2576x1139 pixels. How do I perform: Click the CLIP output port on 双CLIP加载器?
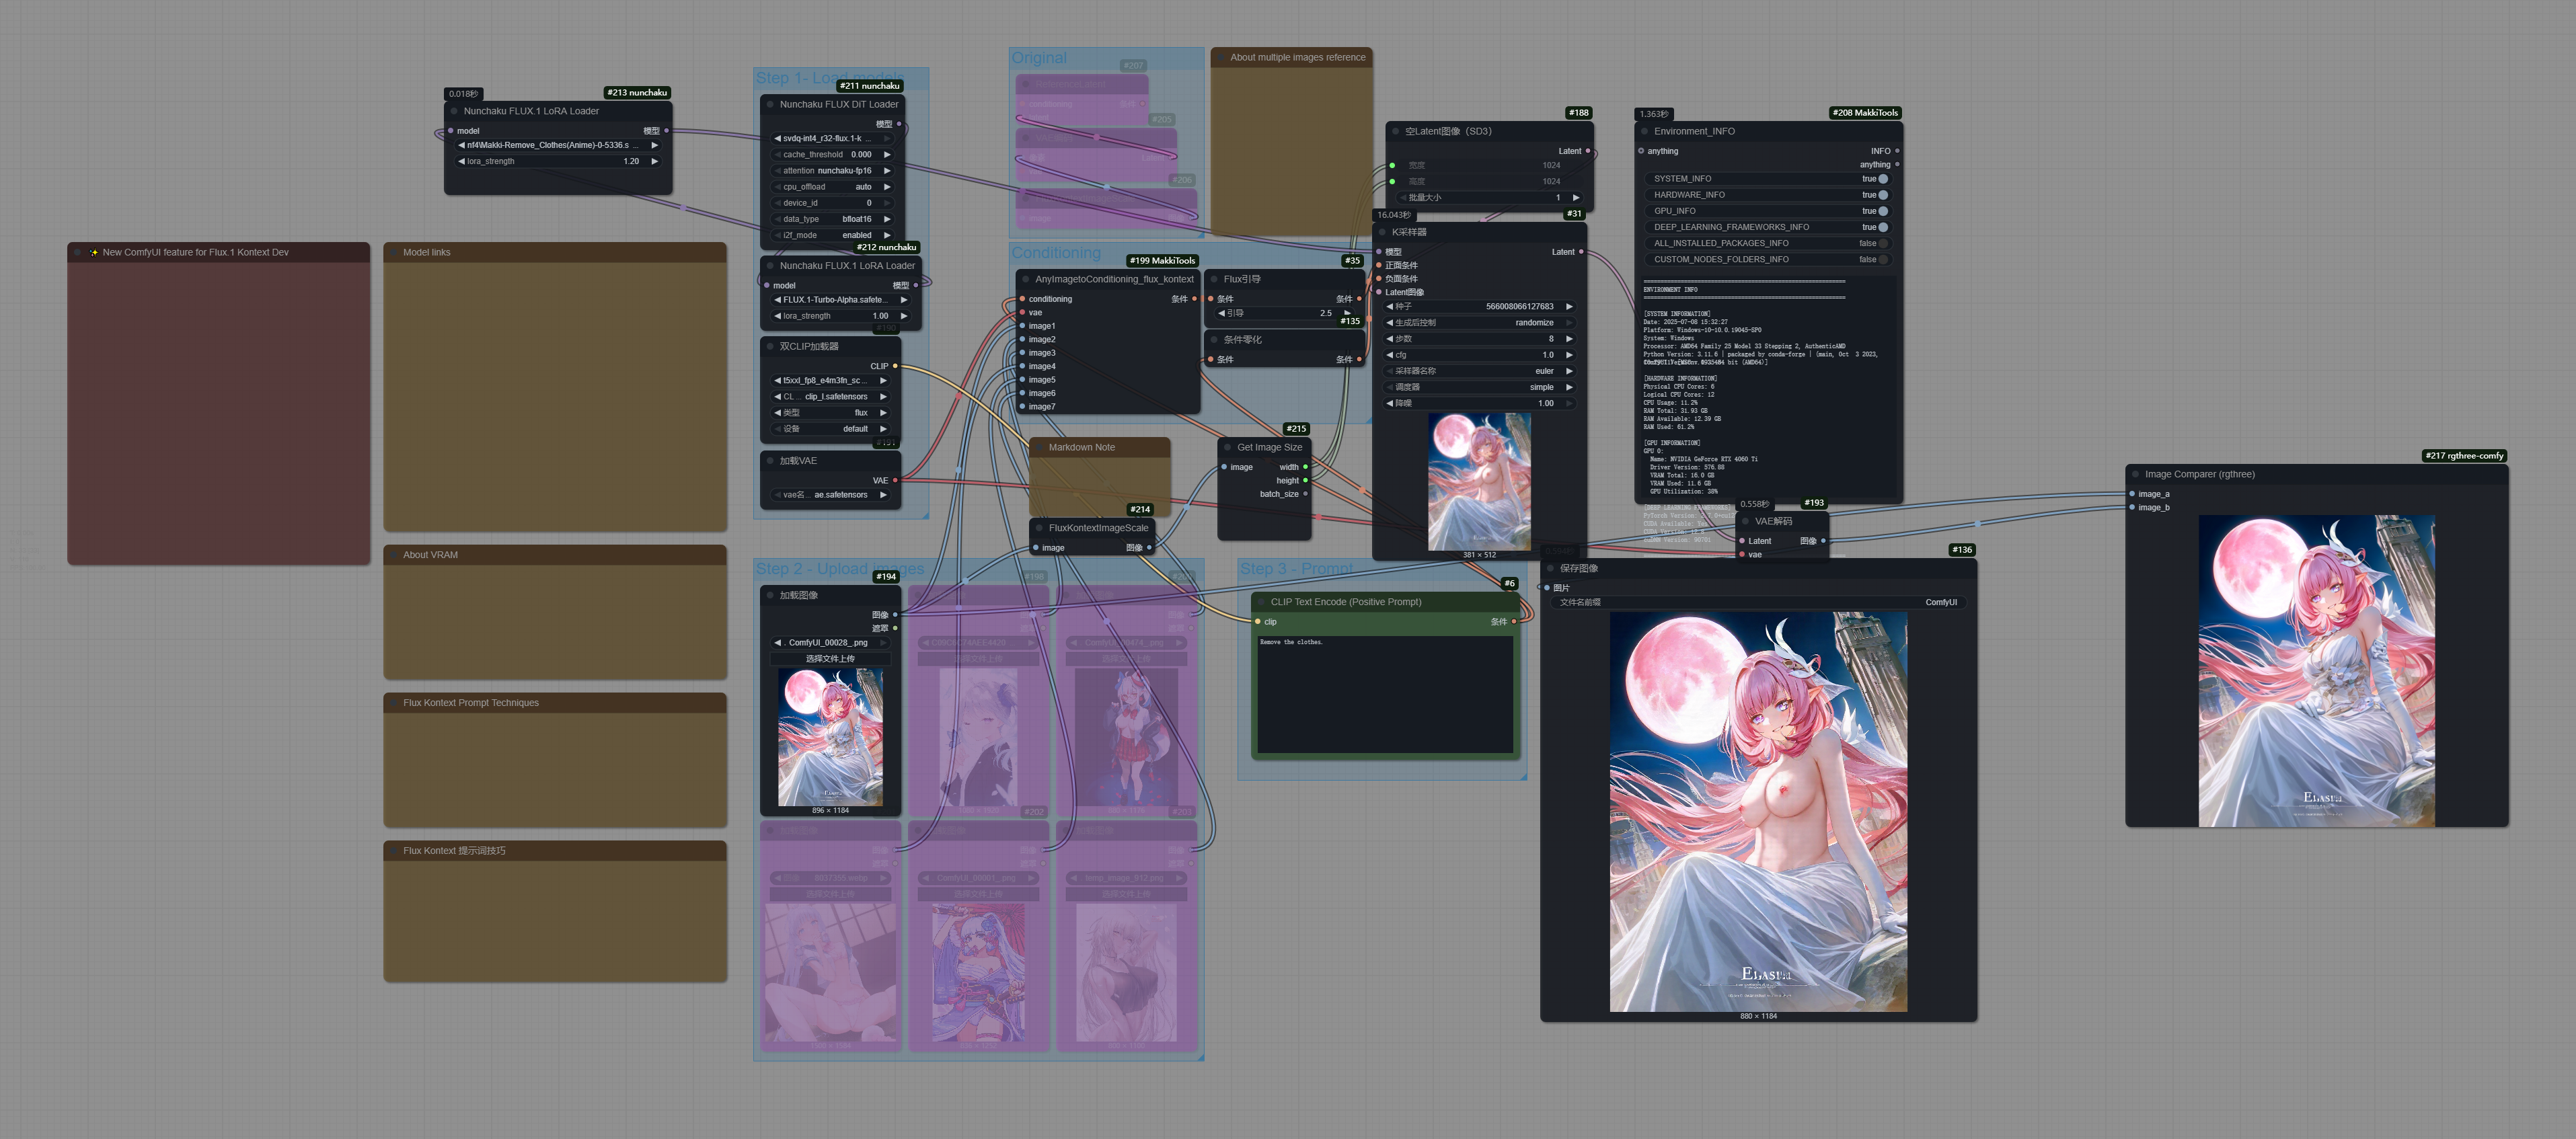click(x=895, y=366)
